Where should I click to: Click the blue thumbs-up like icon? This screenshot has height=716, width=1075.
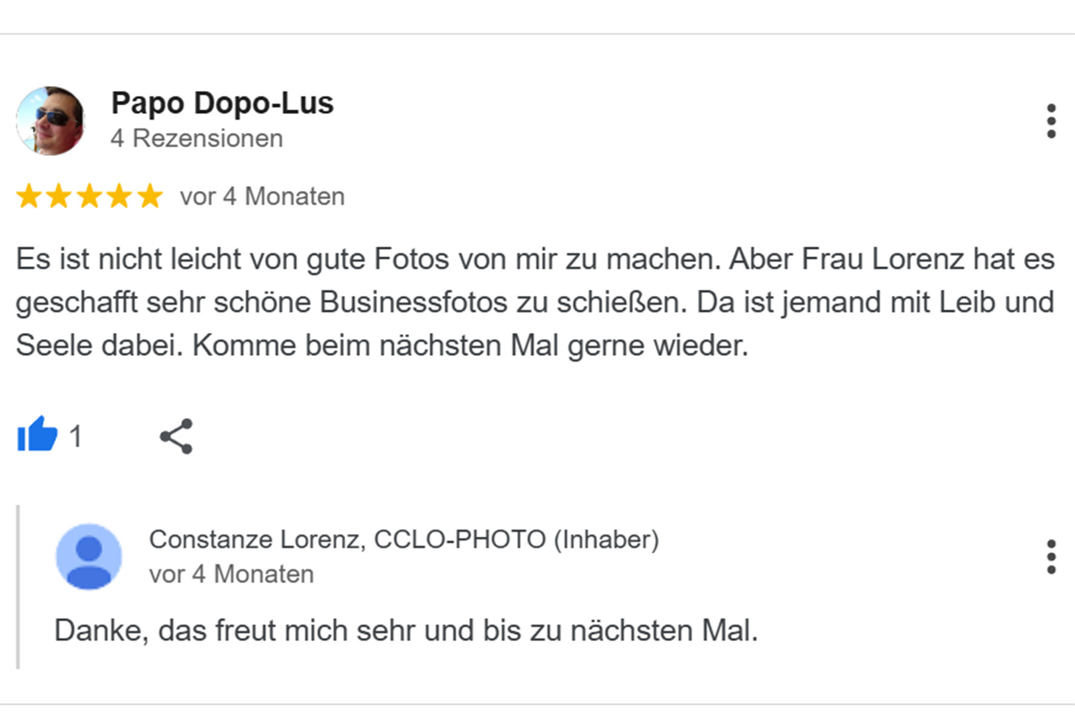[37, 435]
